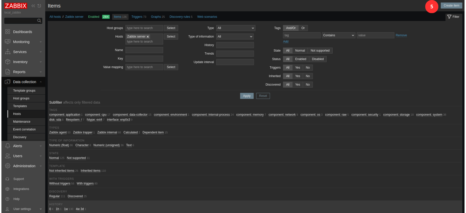The height and width of the screenshot is (213, 466).
Task: Toggle the Filter funnel icon
Action: [449, 17]
